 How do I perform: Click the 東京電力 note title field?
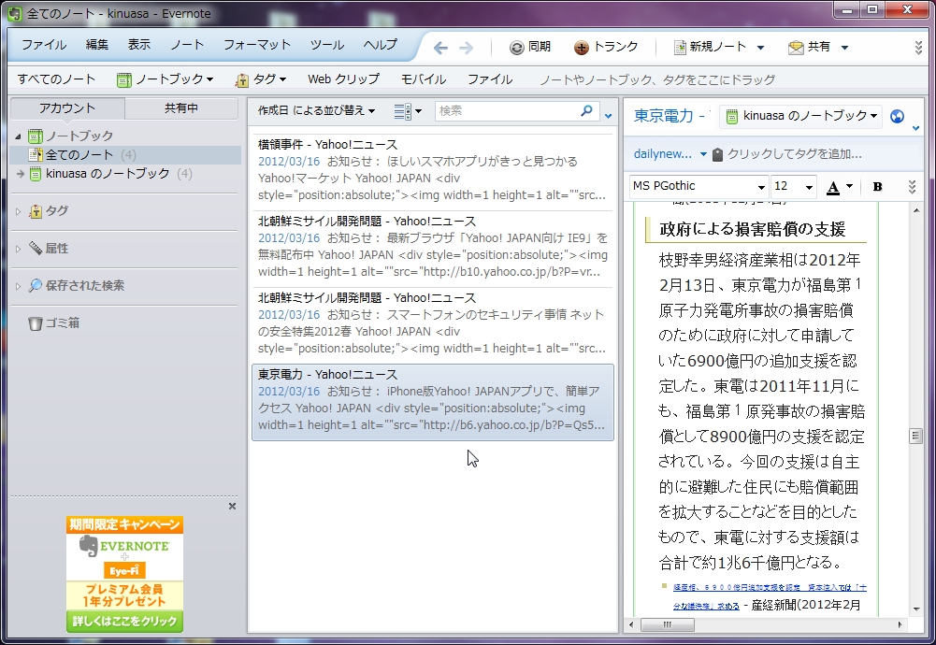671,116
